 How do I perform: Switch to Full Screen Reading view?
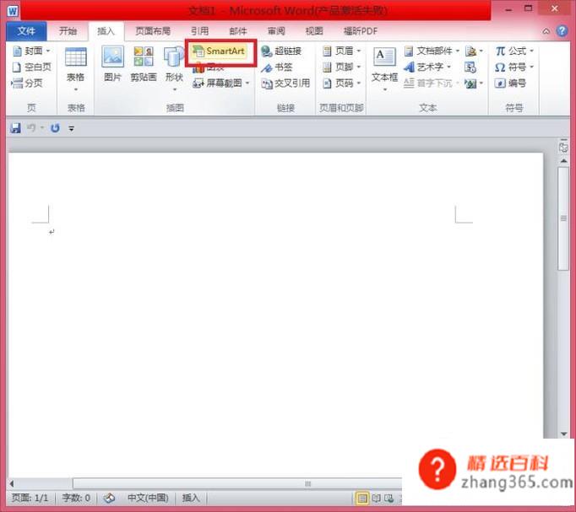(x=376, y=498)
